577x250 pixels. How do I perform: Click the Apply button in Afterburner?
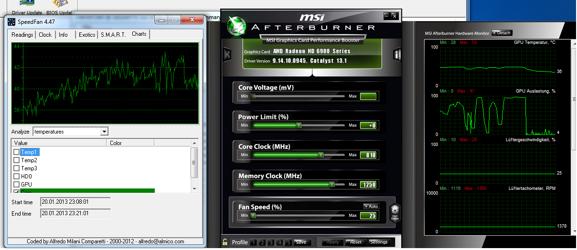coord(333,242)
